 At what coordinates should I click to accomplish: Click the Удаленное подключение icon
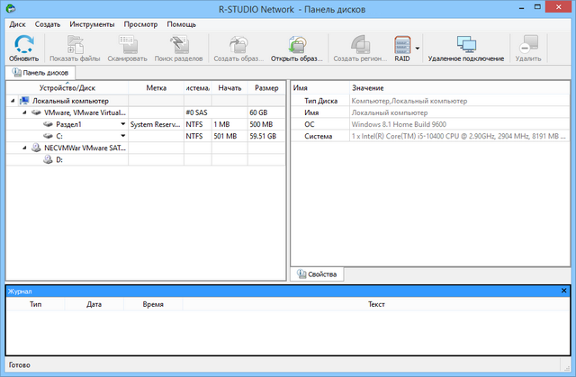pyautogui.click(x=465, y=44)
